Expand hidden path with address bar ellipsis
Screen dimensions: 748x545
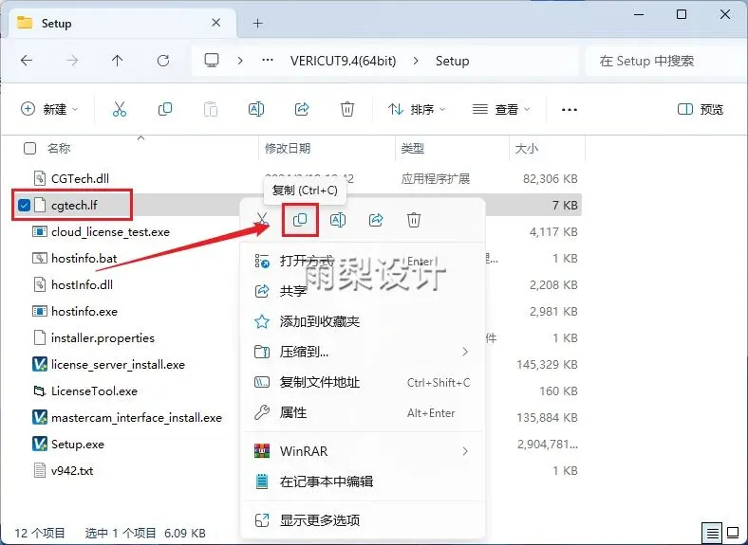[x=268, y=61]
